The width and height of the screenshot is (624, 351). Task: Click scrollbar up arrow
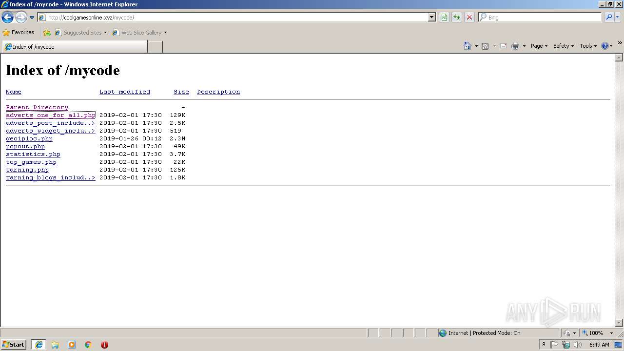[x=619, y=58]
